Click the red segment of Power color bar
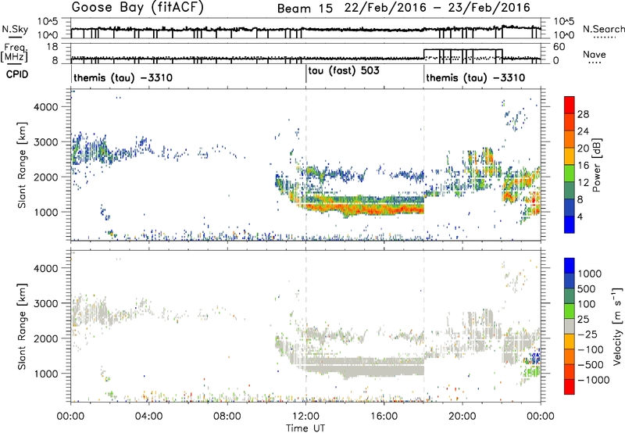625x433 pixels. [570, 106]
